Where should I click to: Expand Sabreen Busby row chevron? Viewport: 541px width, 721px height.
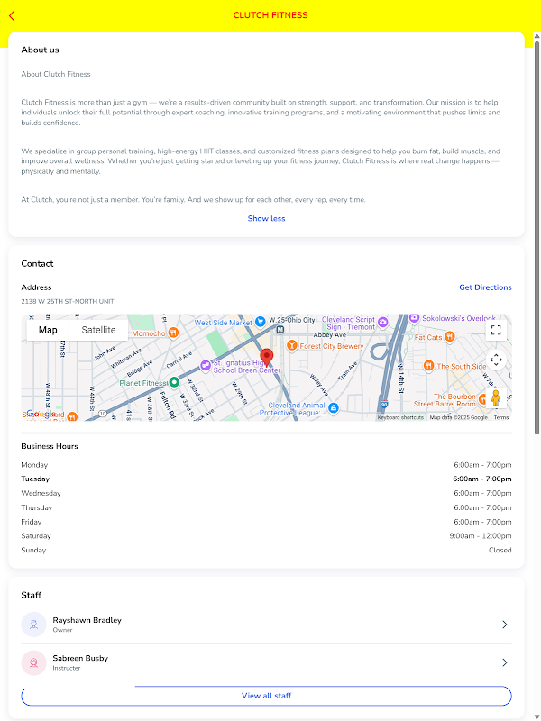click(x=505, y=662)
